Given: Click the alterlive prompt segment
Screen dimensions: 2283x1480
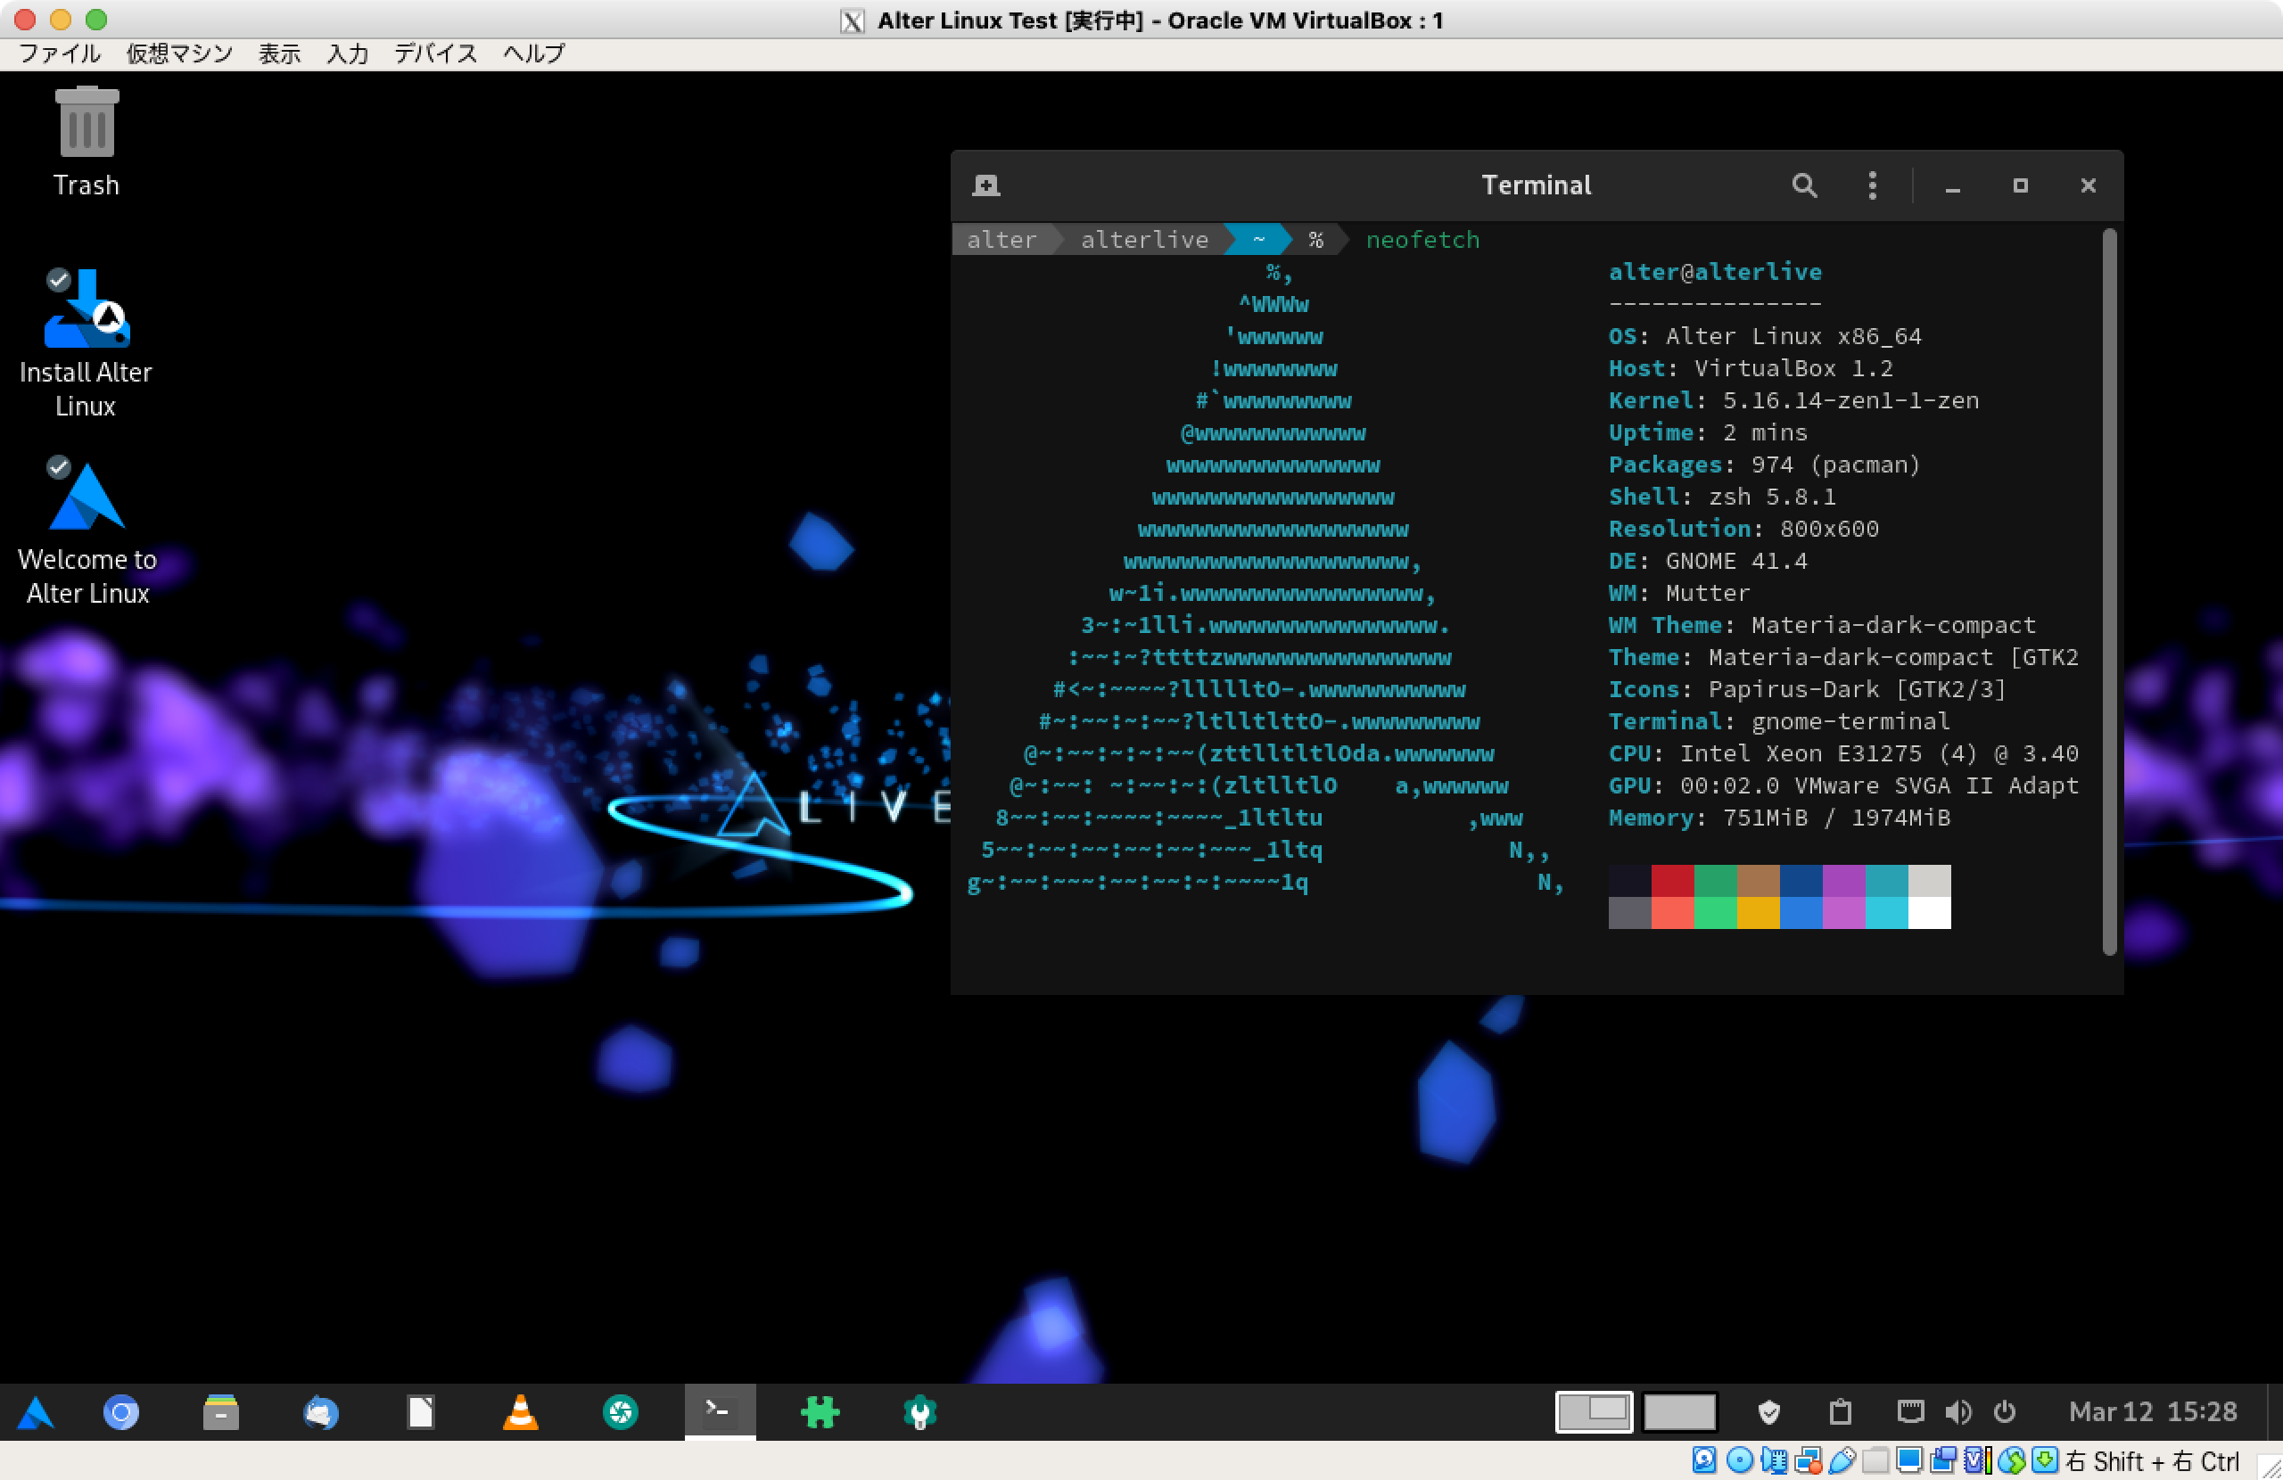Looking at the screenshot, I should coord(1144,240).
